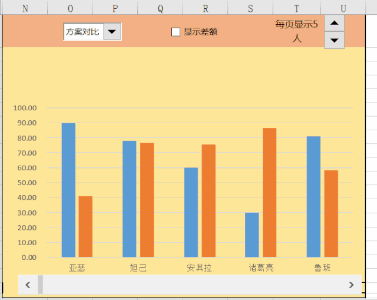377x300 pixels.
Task: Click the blue bar for 安其拉
Action: click(191, 212)
